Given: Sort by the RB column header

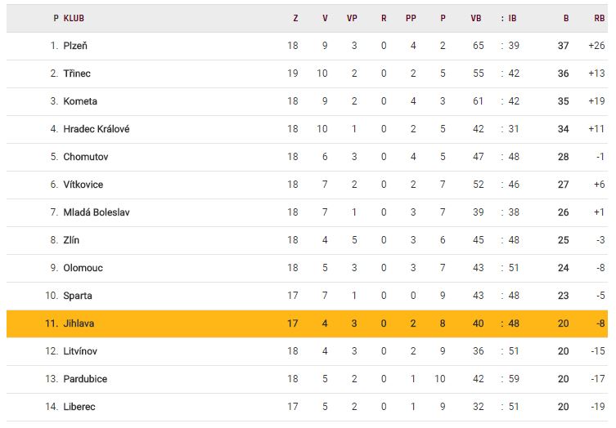Looking at the screenshot, I should click(x=600, y=18).
